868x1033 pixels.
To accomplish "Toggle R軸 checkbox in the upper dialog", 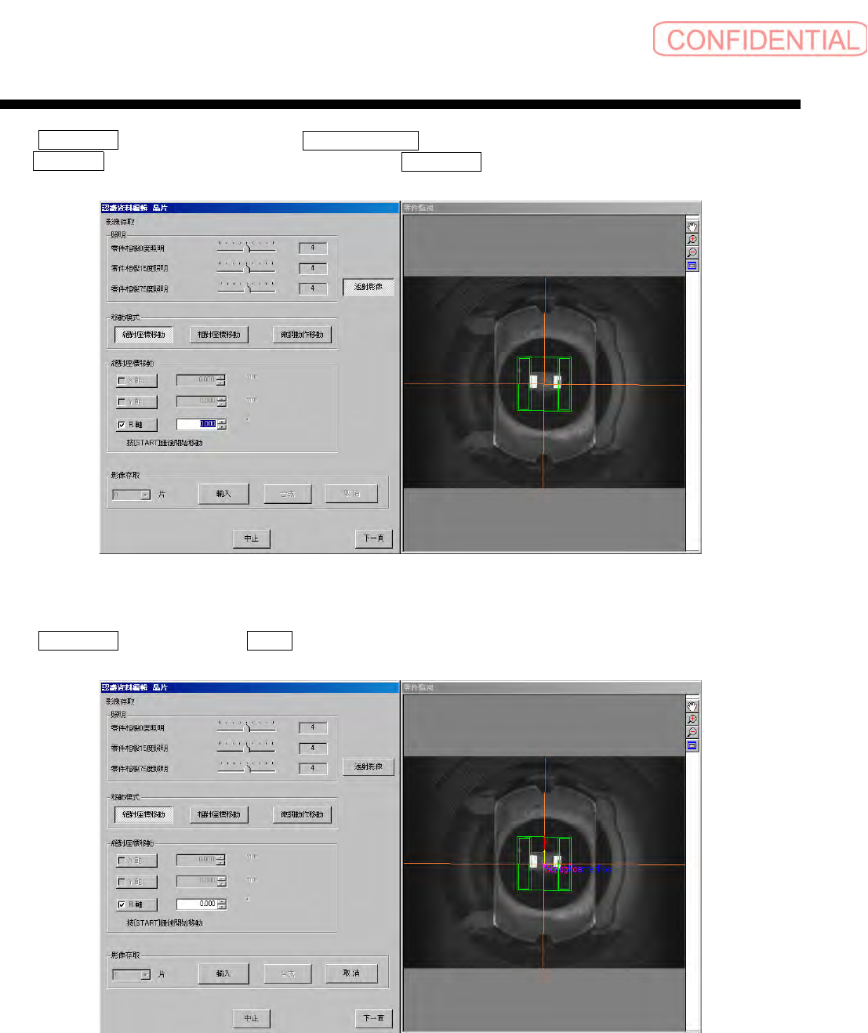I will point(122,425).
